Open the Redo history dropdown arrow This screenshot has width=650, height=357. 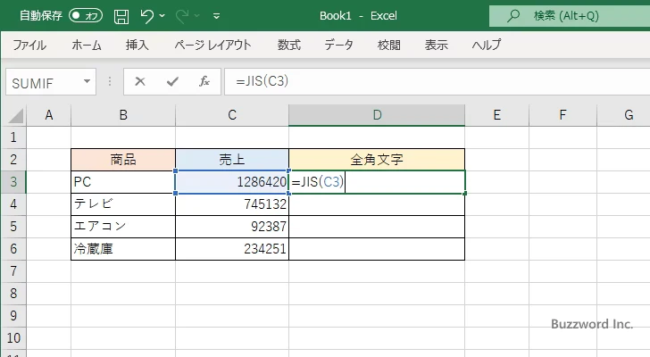click(197, 16)
